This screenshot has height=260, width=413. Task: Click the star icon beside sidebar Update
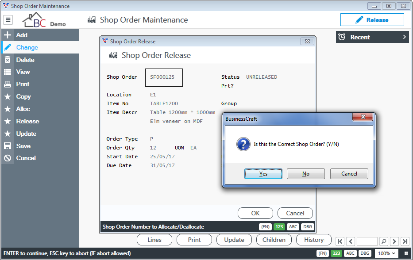tap(8, 134)
